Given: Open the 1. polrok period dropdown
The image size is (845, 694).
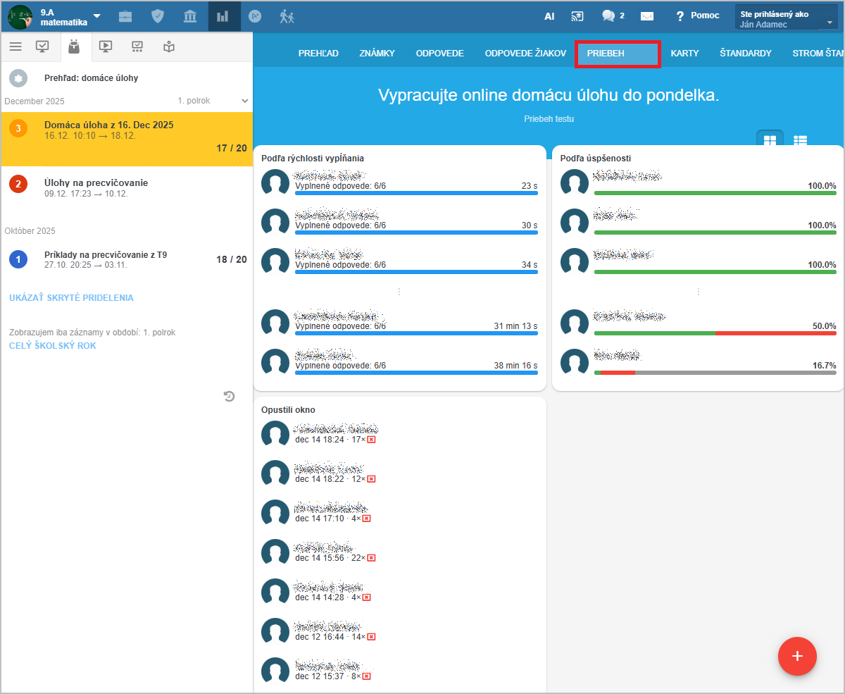Looking at the screenshot, I should (x=213, y=101).
